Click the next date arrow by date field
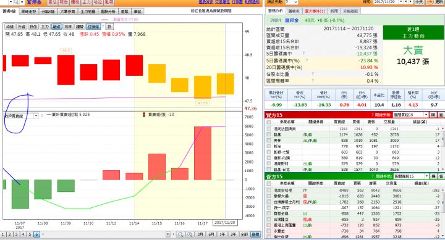The image size is (445, 240). point(410,2)
